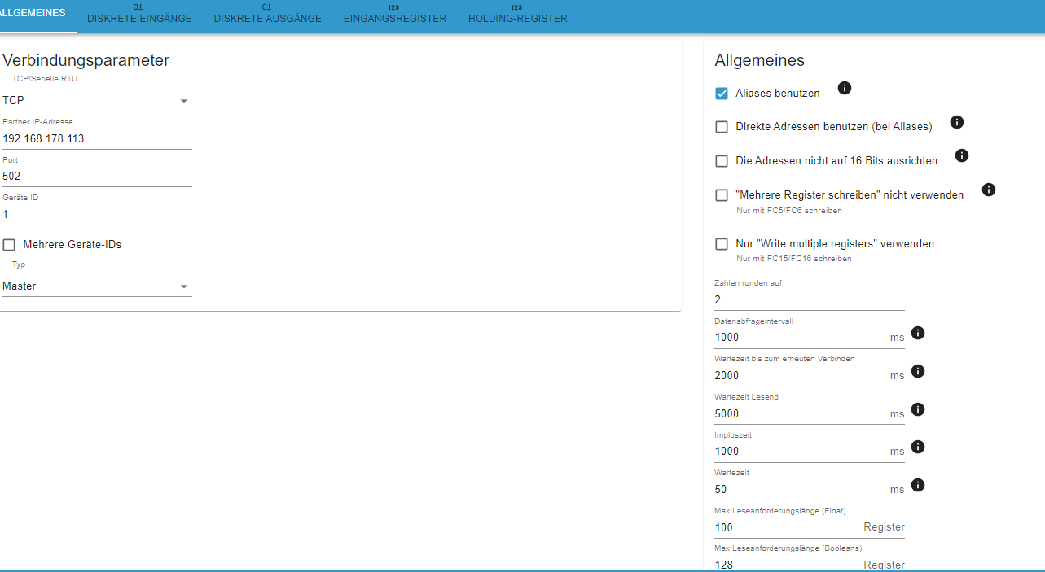Show info for Direkte Adressen benutzen
1045x572 pixels.
point(957,122)
